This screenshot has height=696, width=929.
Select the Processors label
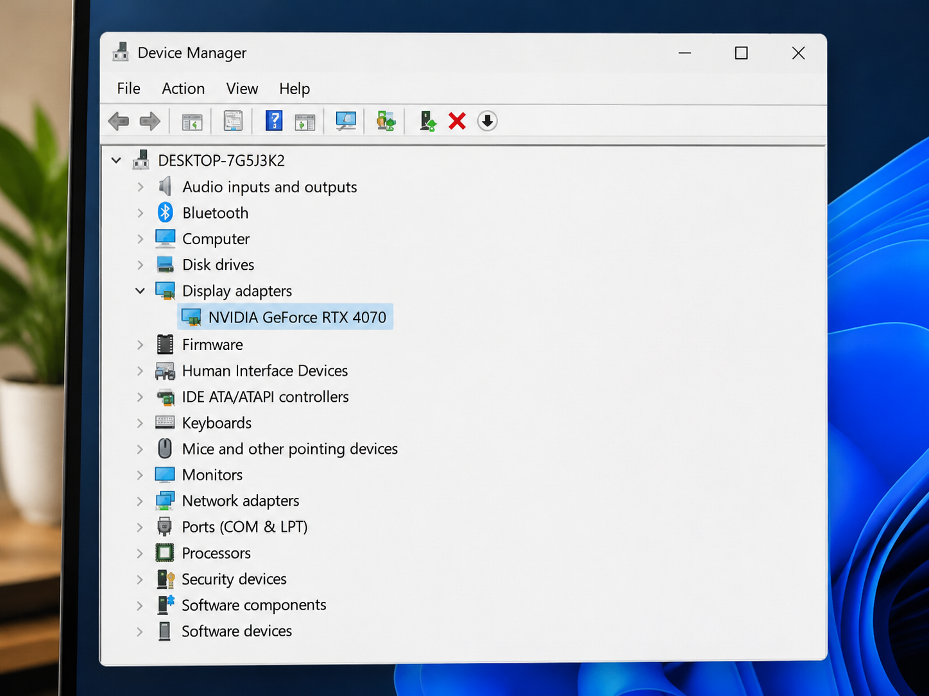[216, 553]
